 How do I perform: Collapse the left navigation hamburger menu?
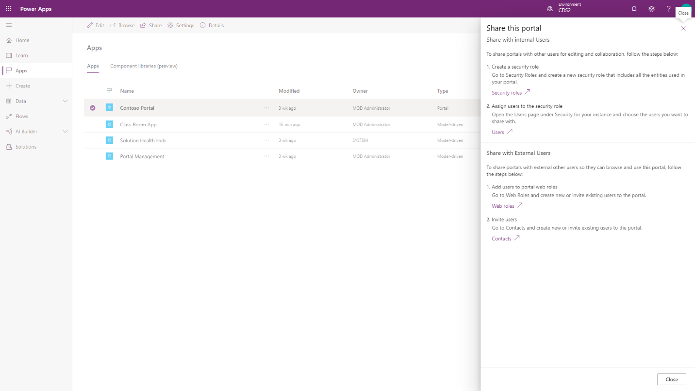click(x=9, y=25)
